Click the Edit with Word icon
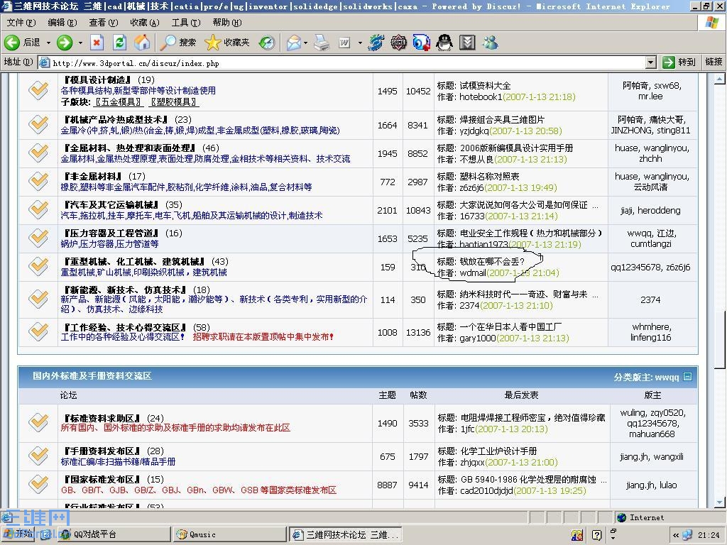 344,43
